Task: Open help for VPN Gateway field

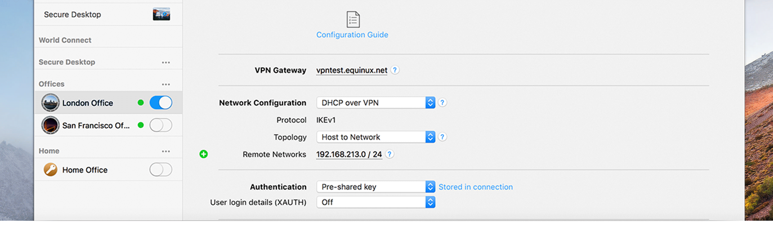Action: click(x=395, y=70)
